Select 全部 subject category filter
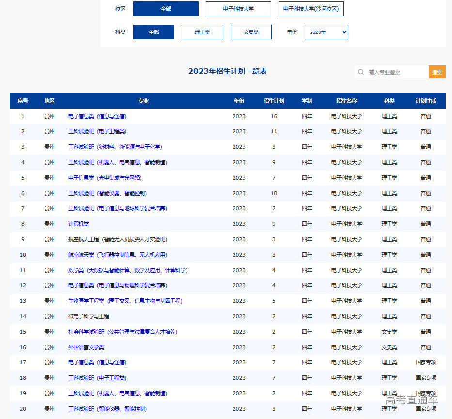Screen dimensions: 452x419 154,32
